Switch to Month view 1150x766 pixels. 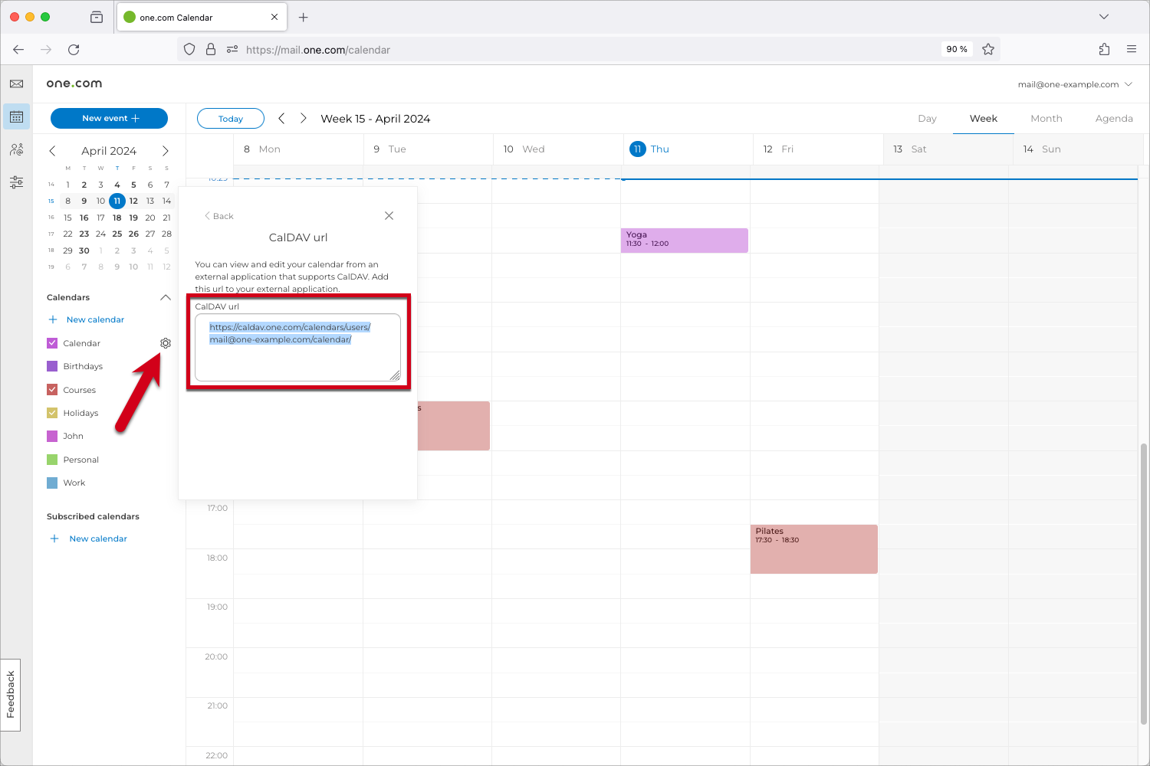(1046, 119)
